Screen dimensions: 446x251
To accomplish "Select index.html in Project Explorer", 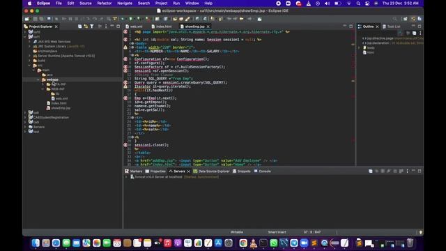I will [59, 103].
